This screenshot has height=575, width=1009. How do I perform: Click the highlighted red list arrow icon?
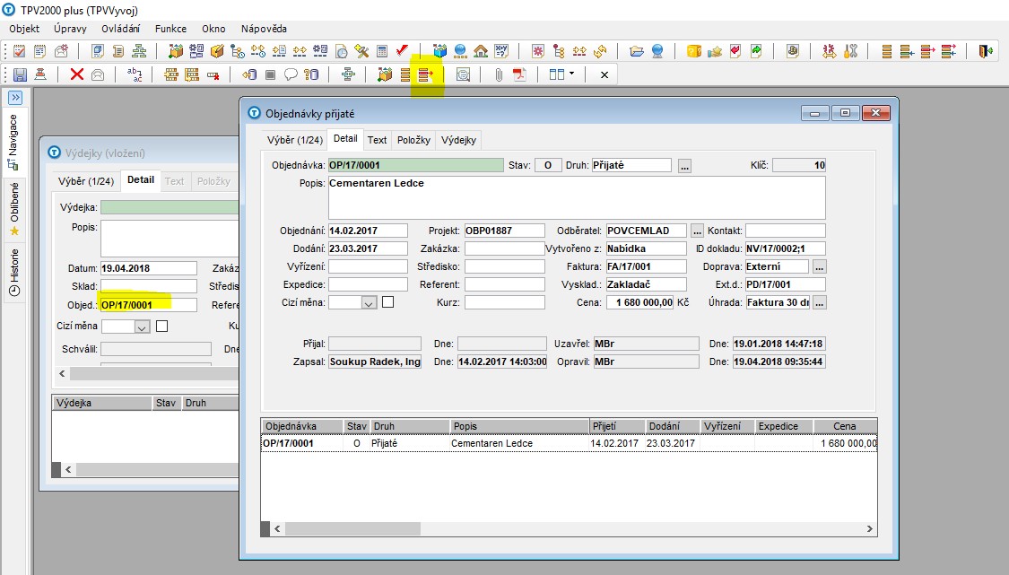[x=426, y=74]
